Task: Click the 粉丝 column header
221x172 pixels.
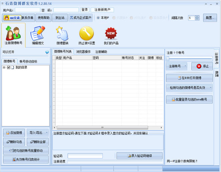Action: click(160, 58)
